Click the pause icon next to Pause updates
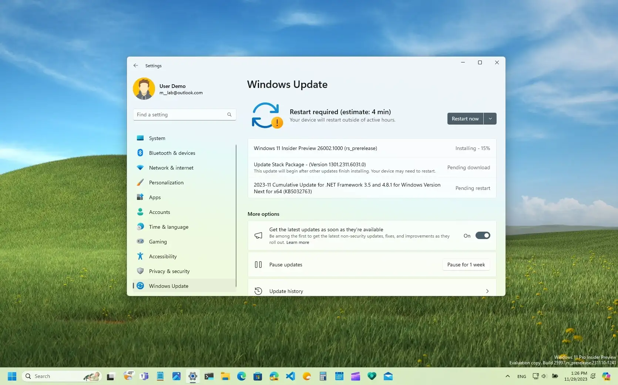618x385 pixels. coord(258,265)
